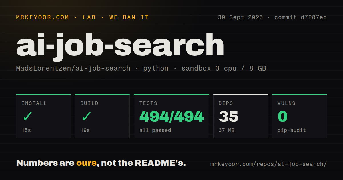This screenshot has width=343, height=180.
Task: Click the 'BUILD' card label
Action: click(89, 103)
